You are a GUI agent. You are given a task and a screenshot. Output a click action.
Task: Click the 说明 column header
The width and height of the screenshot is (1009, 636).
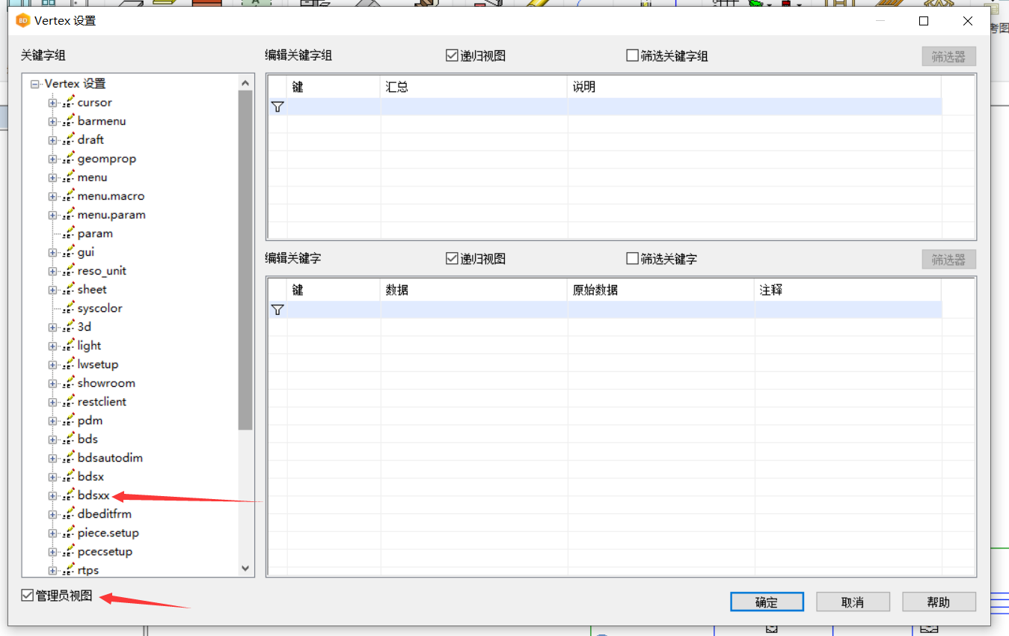pyautogui.click(x=755, y=87)
